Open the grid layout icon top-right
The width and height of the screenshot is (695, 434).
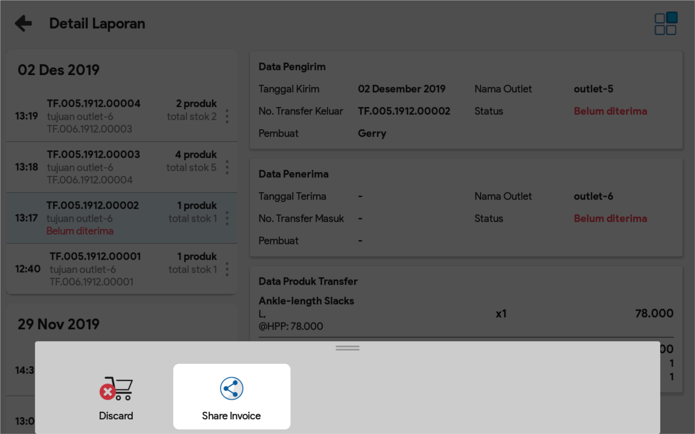point(665,23)
